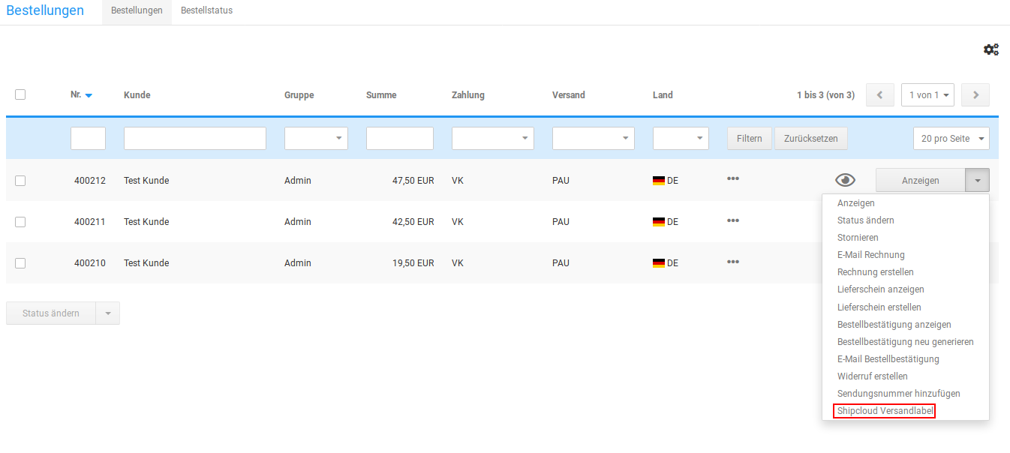Image resolution: width=1010 pixels, height=453 pixels.
Task: Sort by Nr. column arrow
Action: (x=89, y=95)
